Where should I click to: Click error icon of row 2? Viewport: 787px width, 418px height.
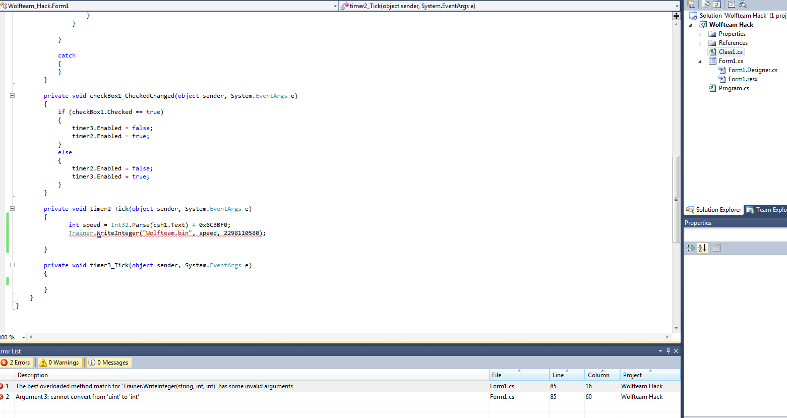(x=2, y=397)
